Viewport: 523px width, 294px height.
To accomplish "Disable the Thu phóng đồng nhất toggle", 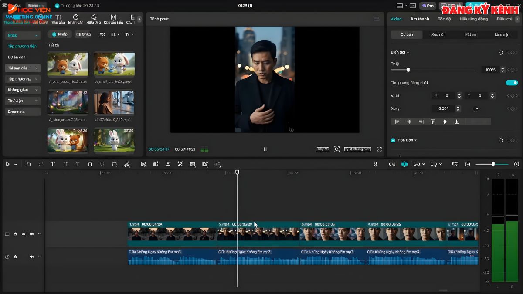I will tap(511, 82).
